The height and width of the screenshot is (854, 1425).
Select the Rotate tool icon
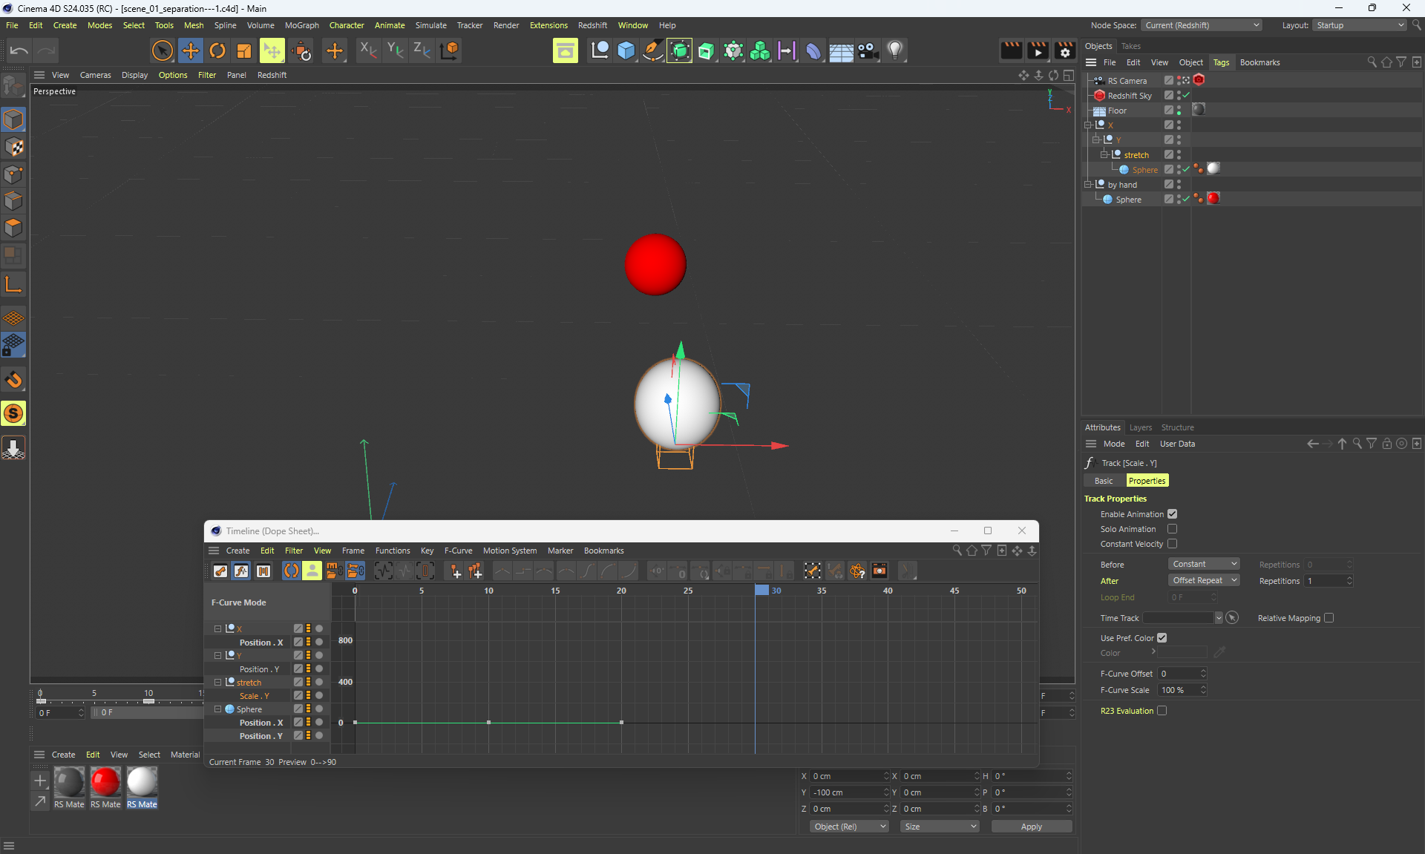(217, 50)
